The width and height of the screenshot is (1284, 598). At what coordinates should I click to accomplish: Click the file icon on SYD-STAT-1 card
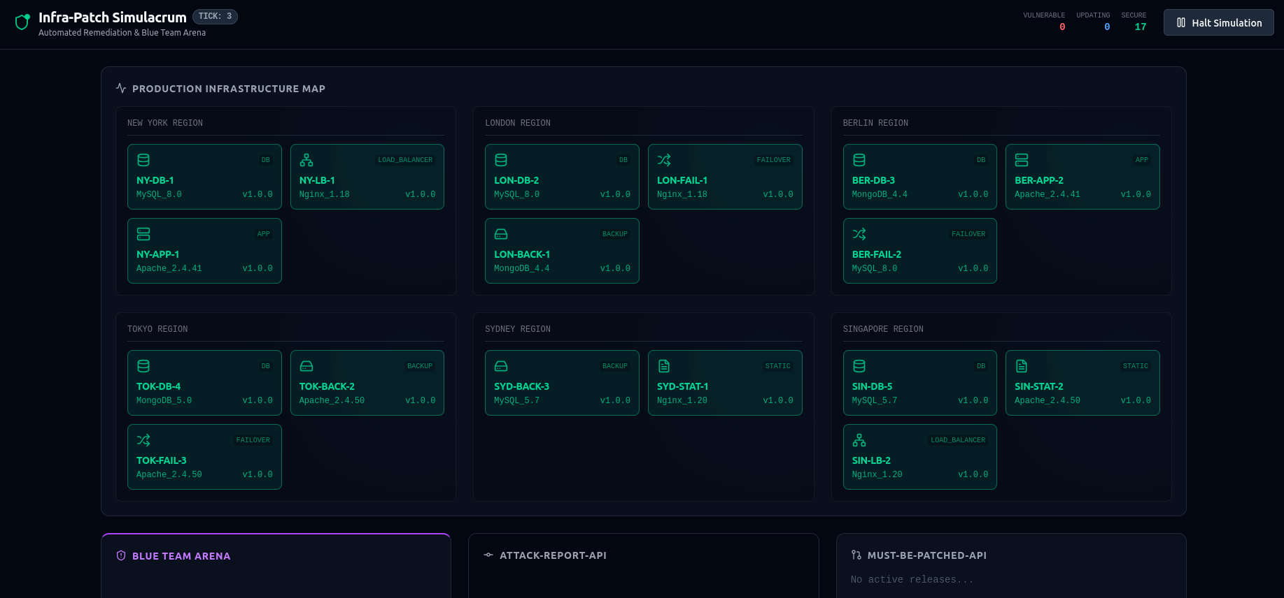[664, 366]
